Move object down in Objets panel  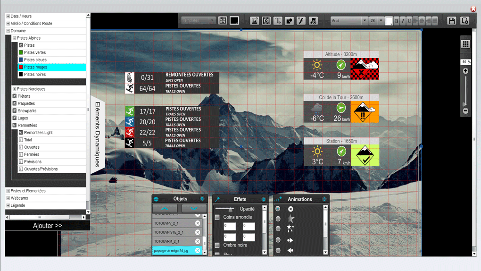[x=194, y=209]
